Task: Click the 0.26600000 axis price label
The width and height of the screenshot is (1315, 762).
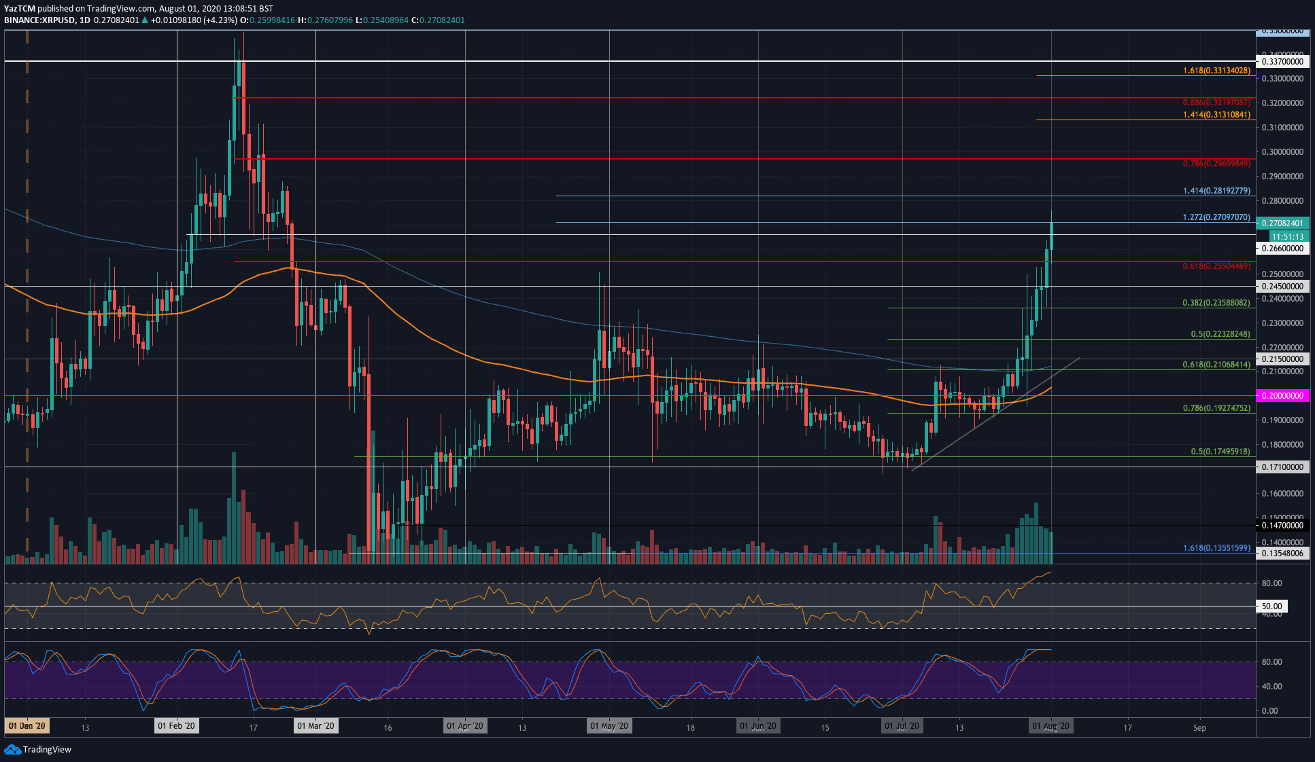Action: [x=1282, y=249]
